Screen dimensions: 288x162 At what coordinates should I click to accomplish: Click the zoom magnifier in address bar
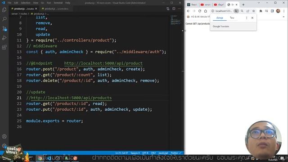pyautogui.click(x=242, y=11)
